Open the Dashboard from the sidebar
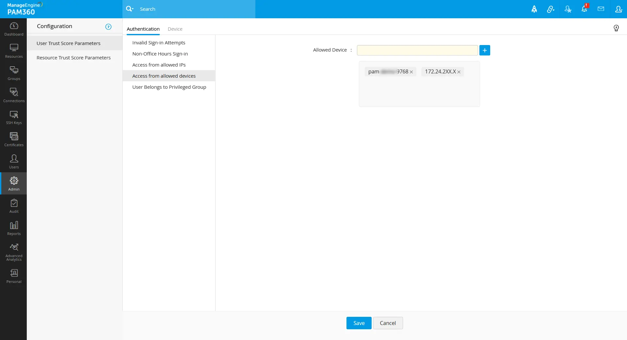This screenshot has height=340, width=627. coord(14,29)
